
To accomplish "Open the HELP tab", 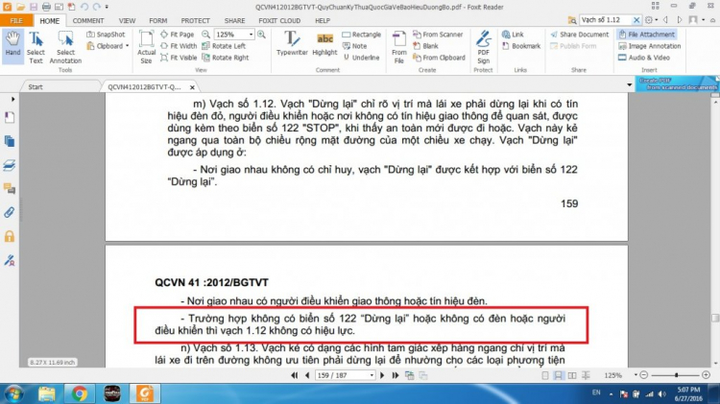I will [323, 21].
